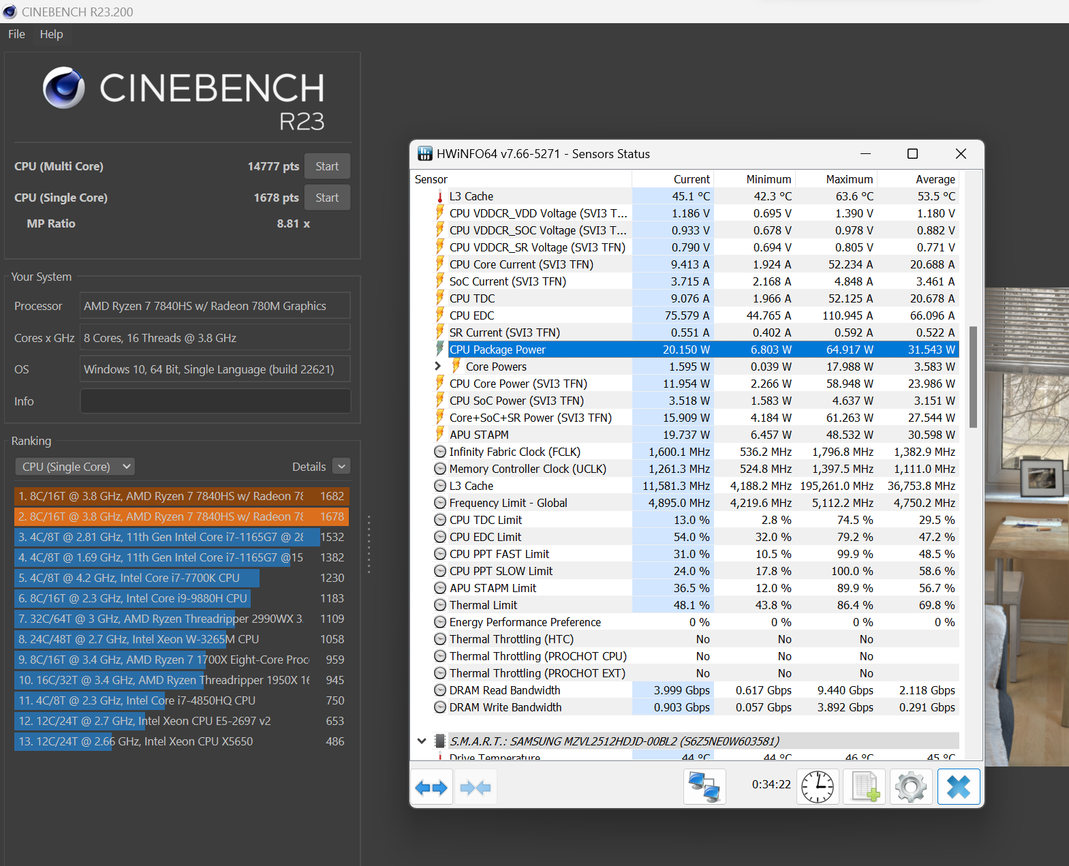Viewport: 1069px width, 866px height.
Task: Click the circle icon beside Thermal Limit
Action: pos(440,605)
